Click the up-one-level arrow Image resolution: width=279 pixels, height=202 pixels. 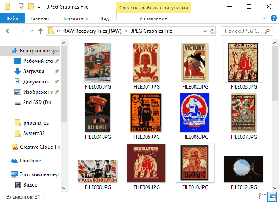tap(40, 31)
